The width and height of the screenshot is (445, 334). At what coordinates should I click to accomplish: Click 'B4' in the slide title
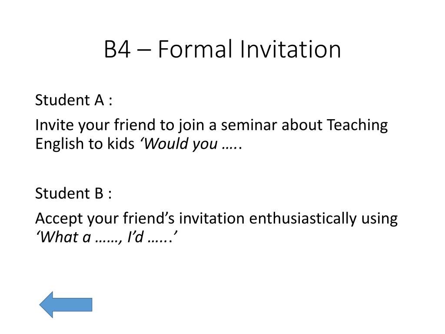pos(117,49)
